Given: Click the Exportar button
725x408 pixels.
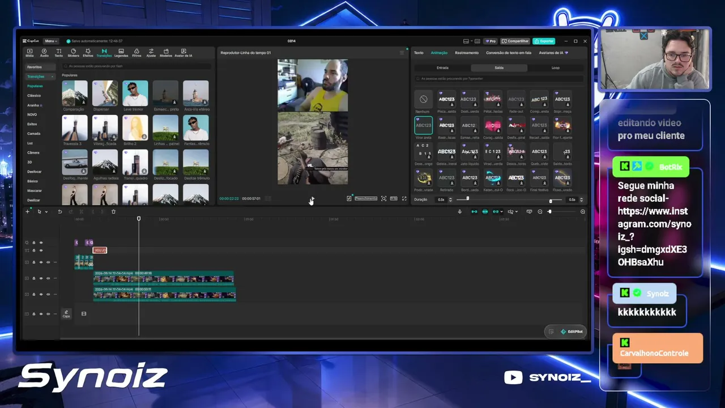Looking at the screenshot, I should (544, 41).
